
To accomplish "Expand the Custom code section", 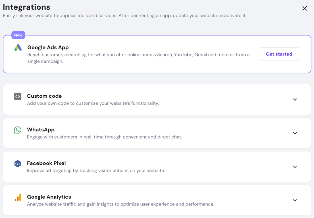I will tap(295, 100).
